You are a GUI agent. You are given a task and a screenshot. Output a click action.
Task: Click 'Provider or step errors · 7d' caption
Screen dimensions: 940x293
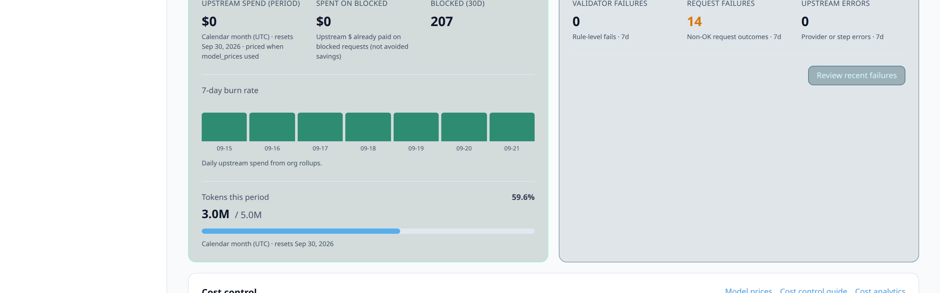coord(842,37)
